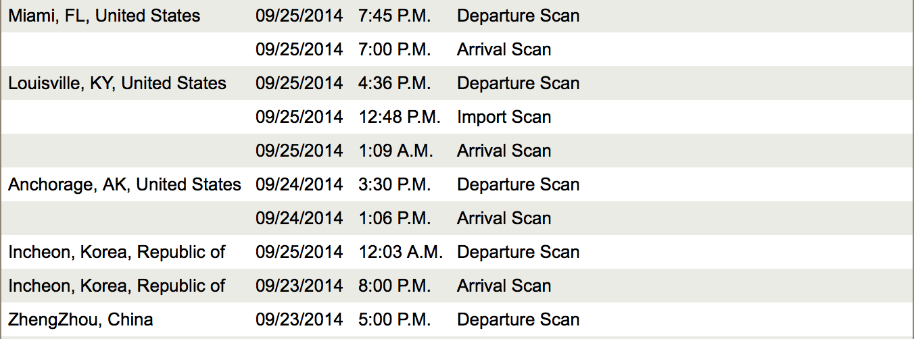This screenshot has width=914, height=339.
Task: Select ZhengZhou, China location text
Action: point(80,319)
